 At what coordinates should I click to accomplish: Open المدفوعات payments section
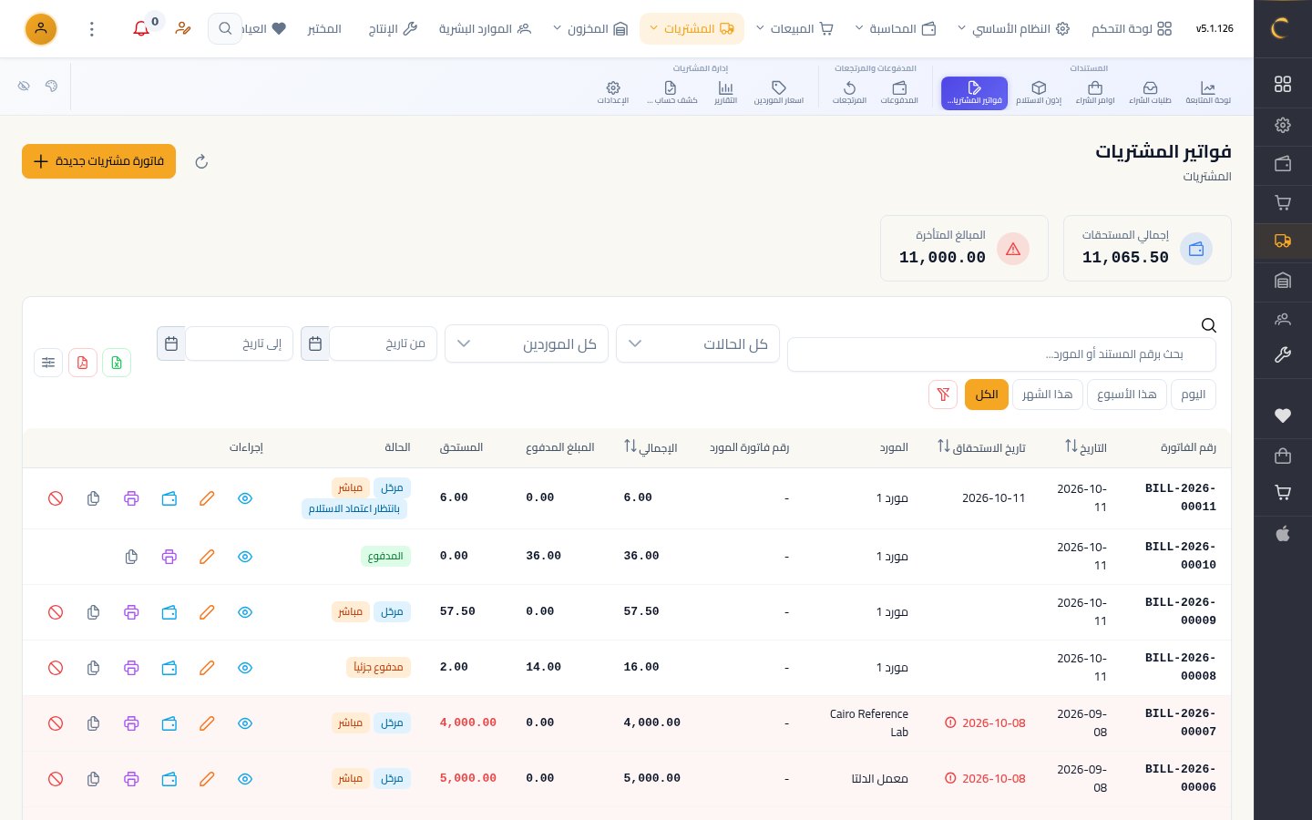click(x=899, y=92)
